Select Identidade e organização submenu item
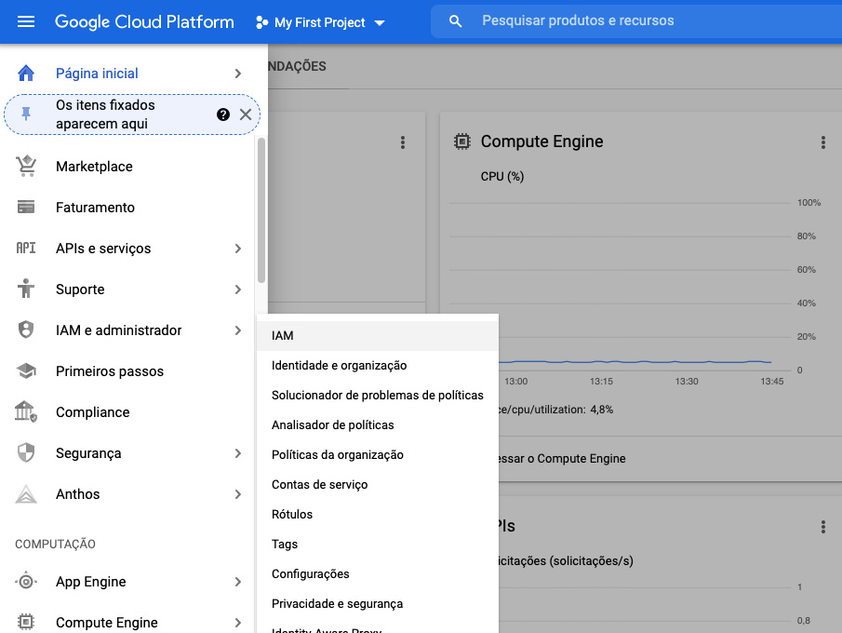The height and width of the screenshot is (633, 842). pyautogui.click(x=378, y=366)
